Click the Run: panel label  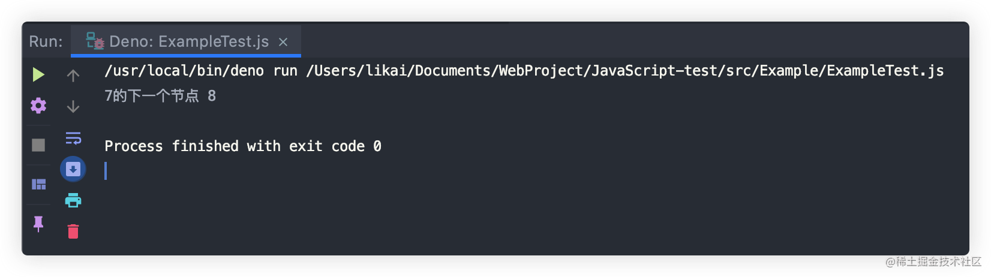[x=46, y=41]
